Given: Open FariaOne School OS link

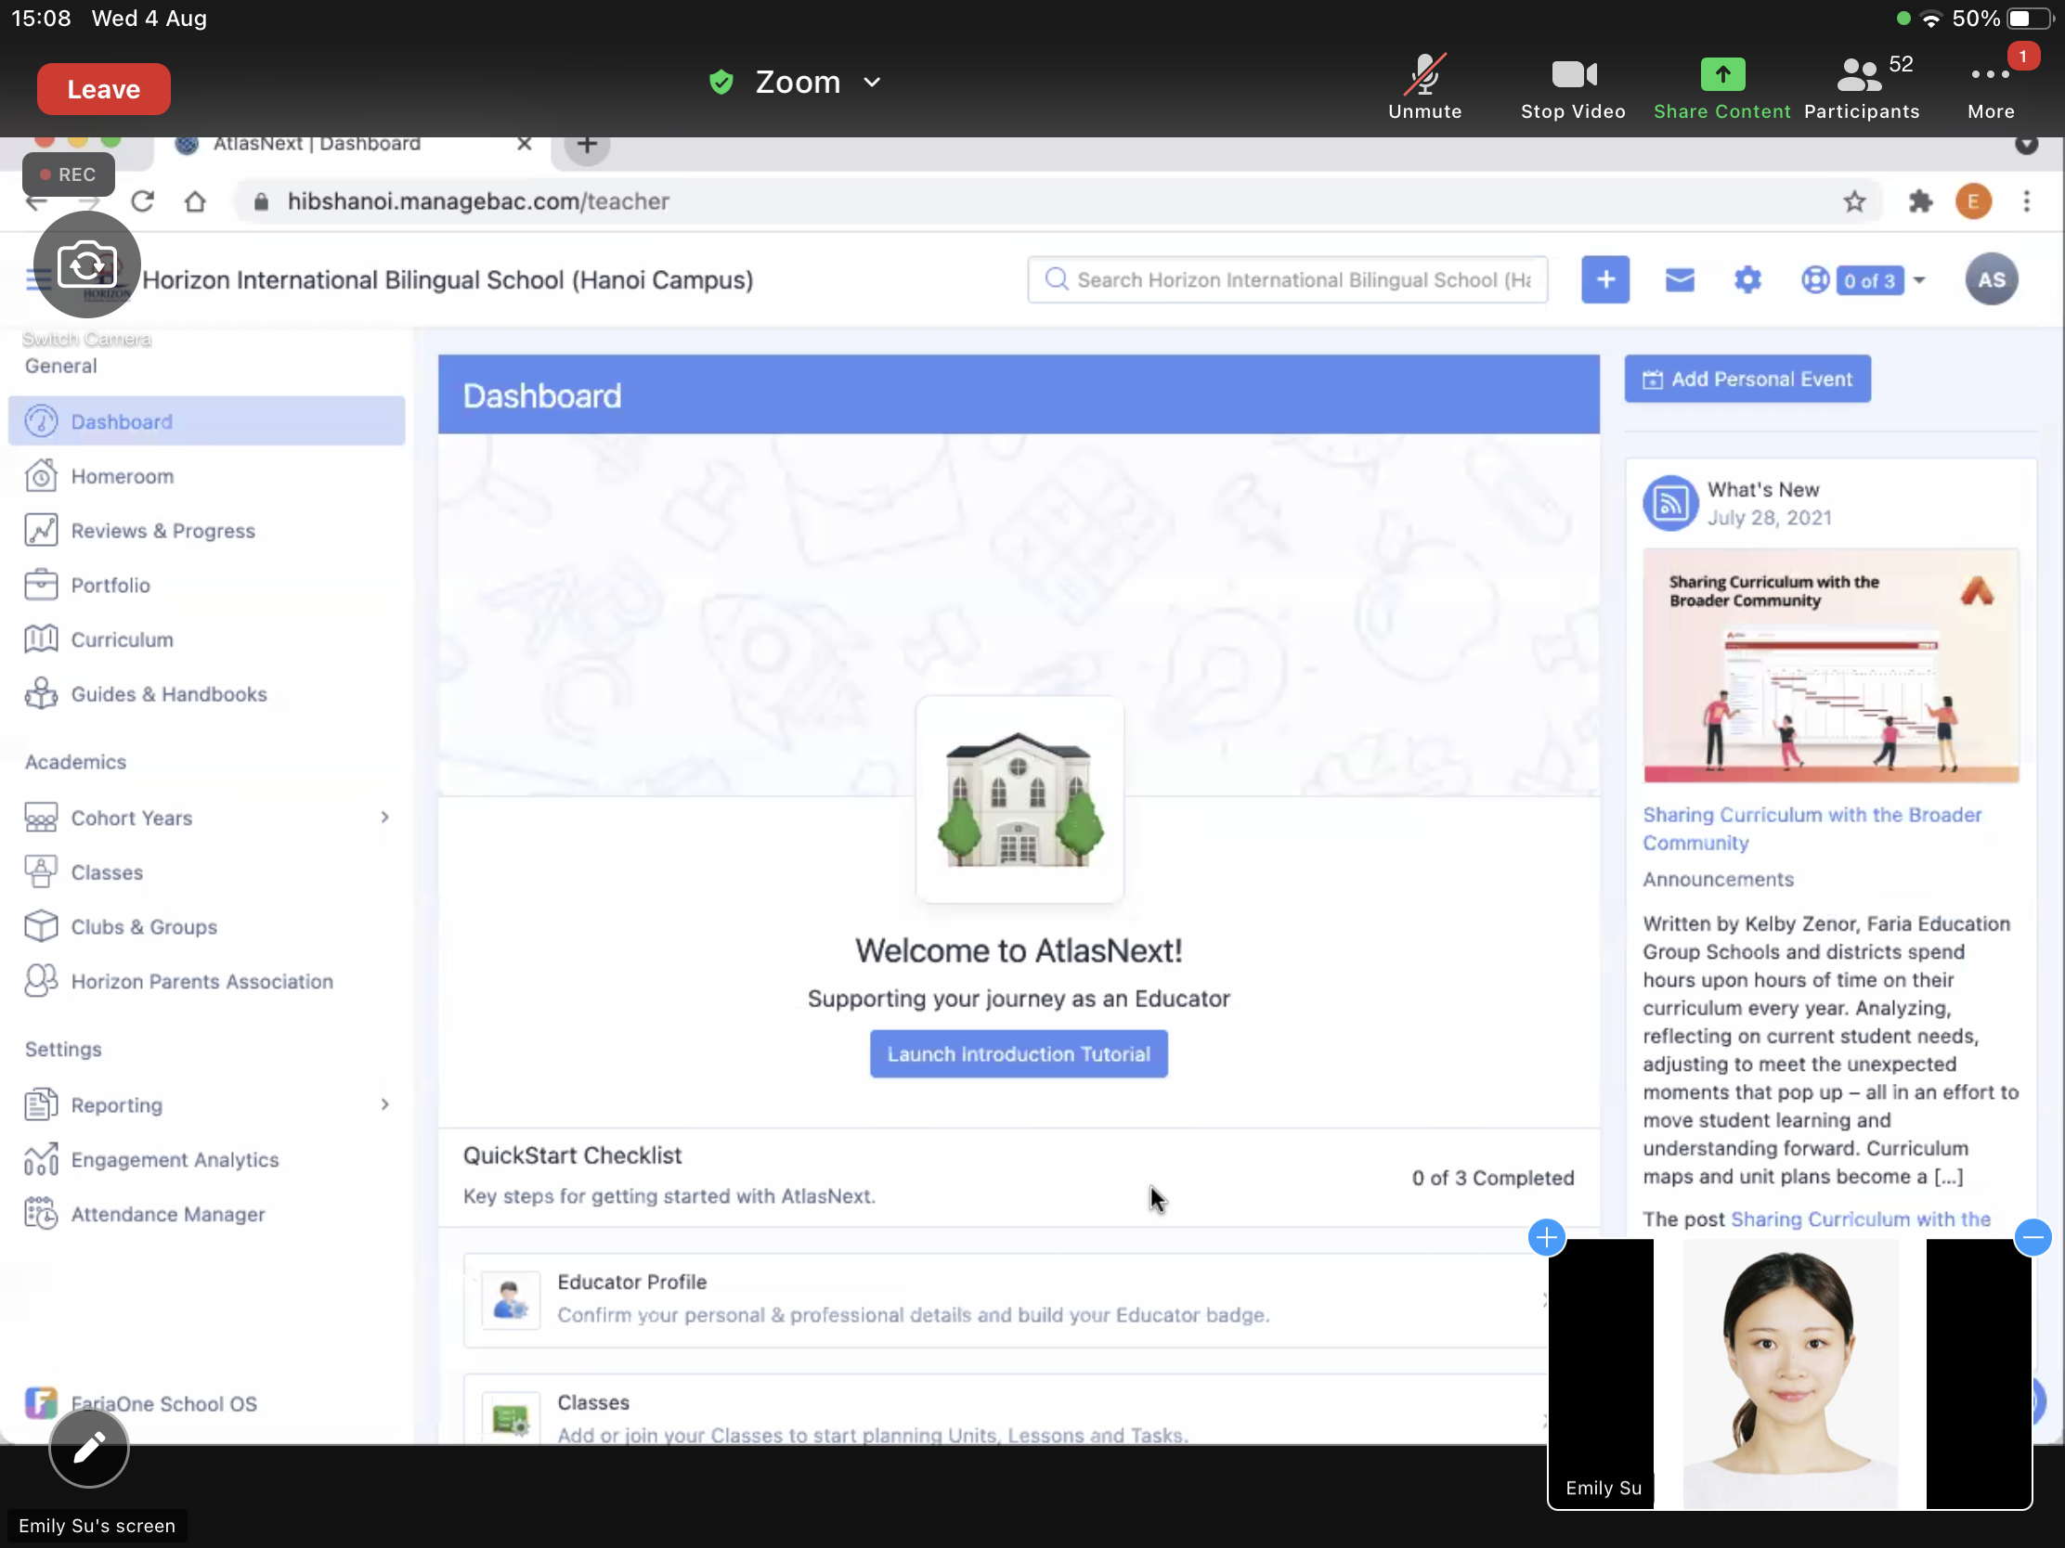Looking at the screenshot, I should [x=141, y=1403].
